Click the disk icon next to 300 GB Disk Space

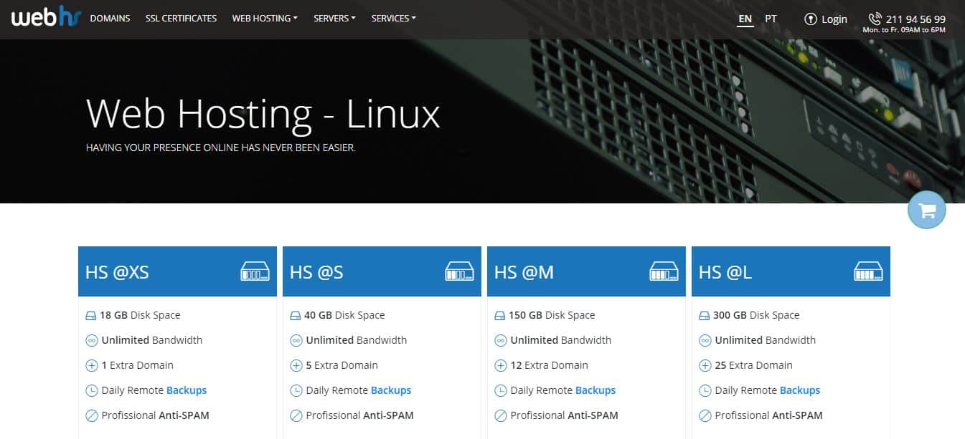[705, 315]
